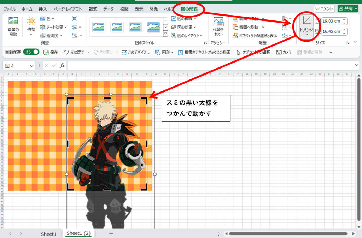Switch to the 表示 tab
The image size is (362, 238).
[139, 9]
